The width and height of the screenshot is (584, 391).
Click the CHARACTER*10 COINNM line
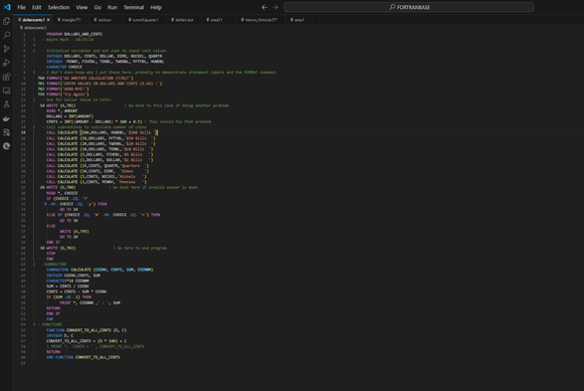pyautogui.click(x=68, y=281)
